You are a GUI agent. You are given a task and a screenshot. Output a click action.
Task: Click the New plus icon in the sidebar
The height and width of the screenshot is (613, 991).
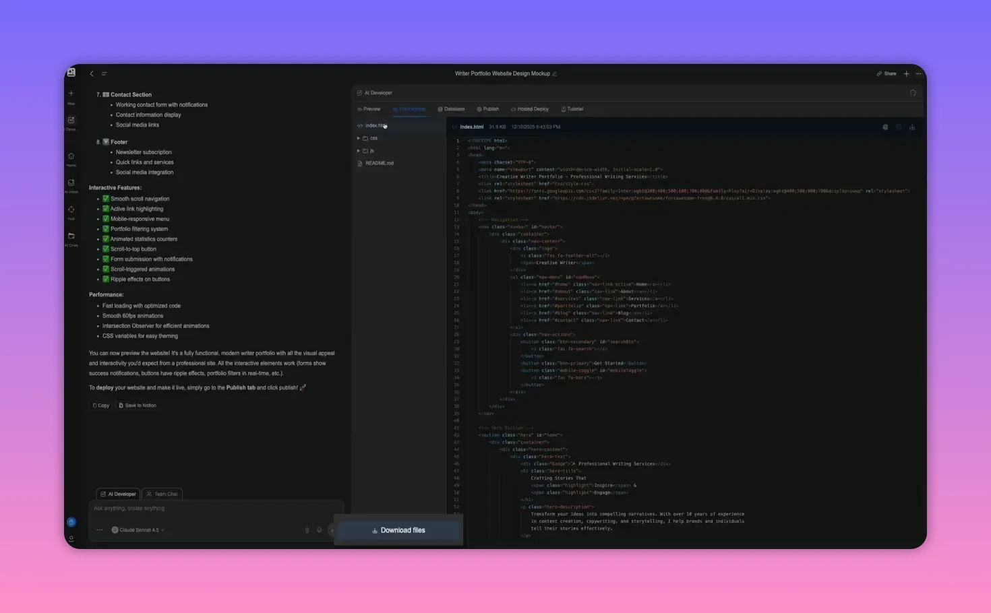coord(71,94)
